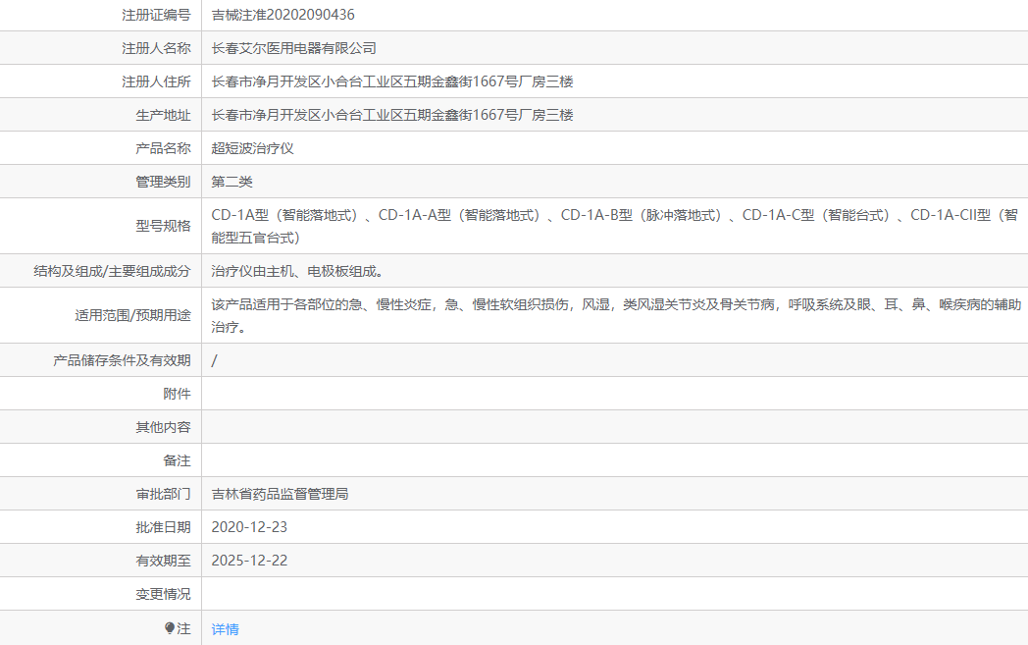1028x645 pixels.
Task: Click the expiry date 2025-12-22
Action: (x=249, y=561)
